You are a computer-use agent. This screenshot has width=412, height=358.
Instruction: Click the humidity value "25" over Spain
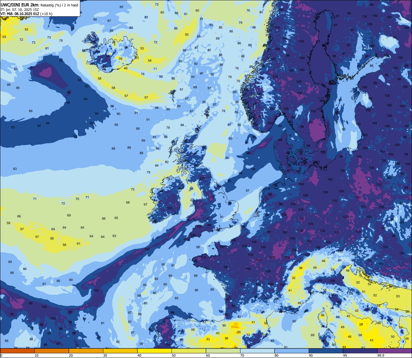tap(239, 332)
